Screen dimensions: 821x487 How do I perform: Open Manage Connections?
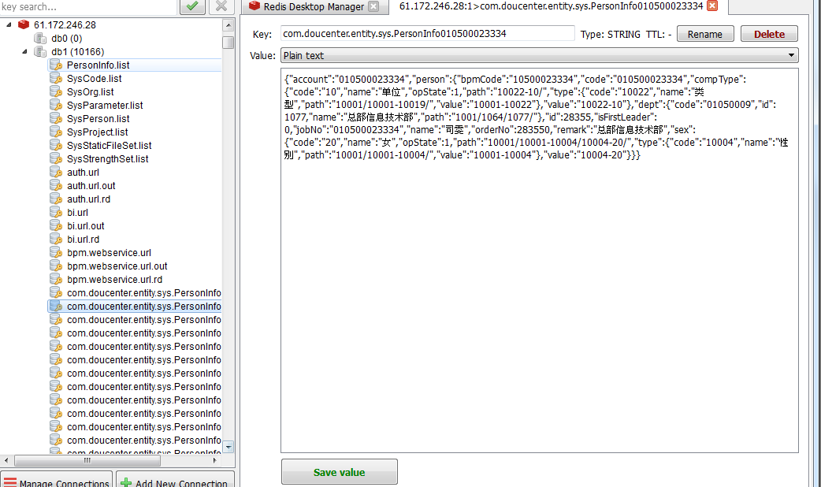point(57,480)
